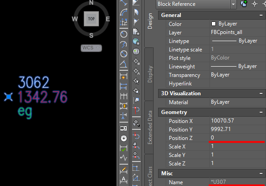Click the Dimension Break tool
Screen dimensions: 266x186
(124, 115)
